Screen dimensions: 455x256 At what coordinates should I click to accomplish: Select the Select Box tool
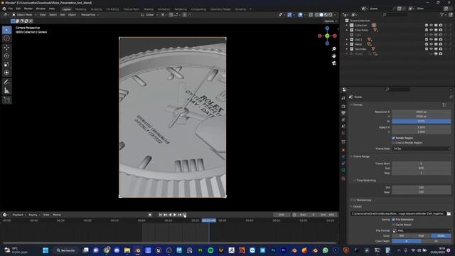click(x=6, y=30)
